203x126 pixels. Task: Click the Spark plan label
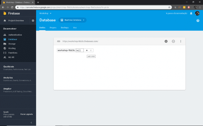(6, 112)
